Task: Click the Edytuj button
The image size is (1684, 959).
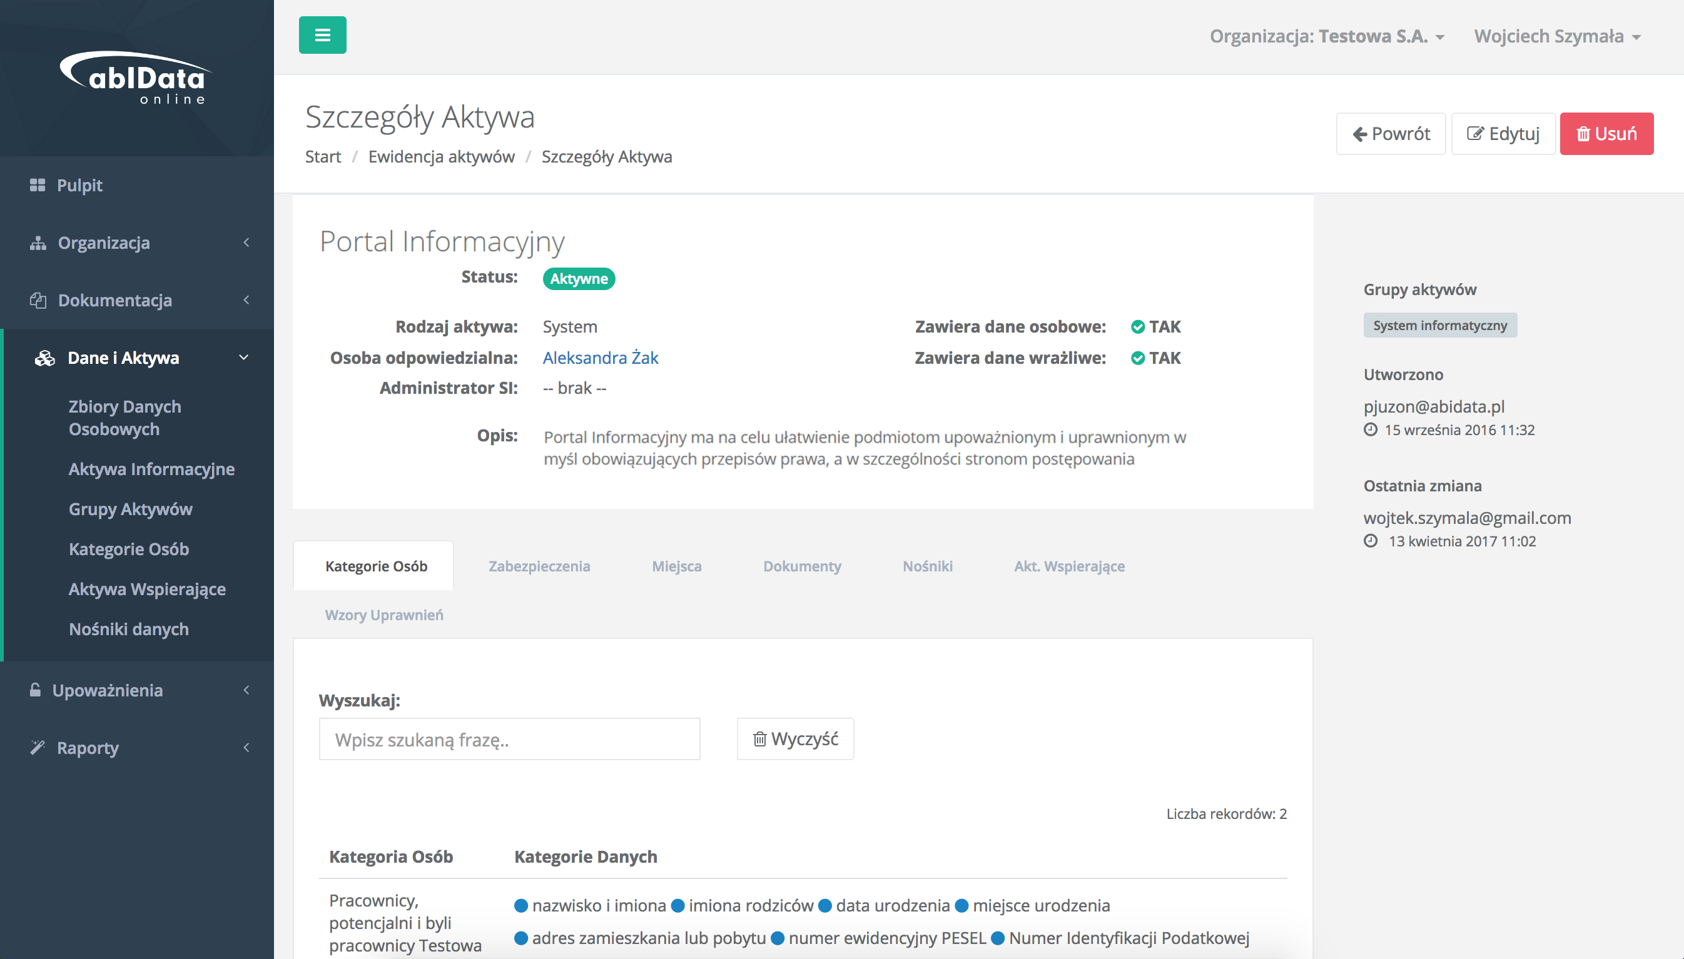Action: (1503, 134)
